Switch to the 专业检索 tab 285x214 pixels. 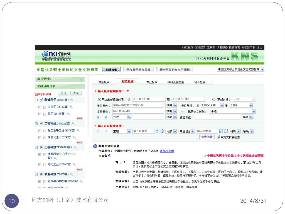click(x=152, y=82)
